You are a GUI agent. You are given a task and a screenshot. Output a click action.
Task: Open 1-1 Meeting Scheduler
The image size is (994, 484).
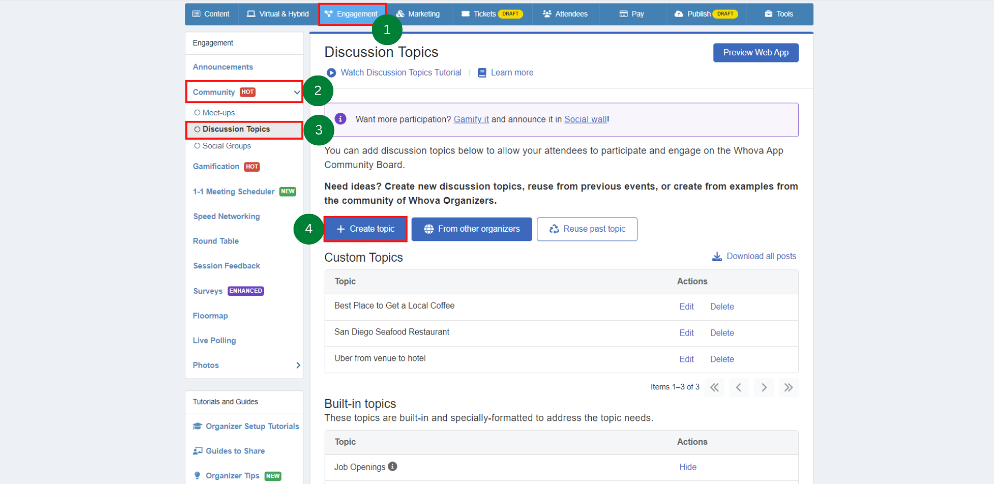click(234, 191)
